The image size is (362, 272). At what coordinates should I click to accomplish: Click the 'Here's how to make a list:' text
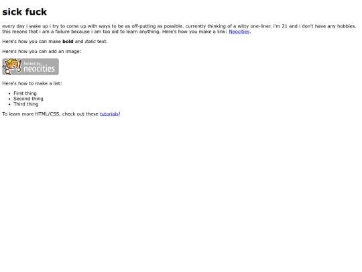pos(32,83)
